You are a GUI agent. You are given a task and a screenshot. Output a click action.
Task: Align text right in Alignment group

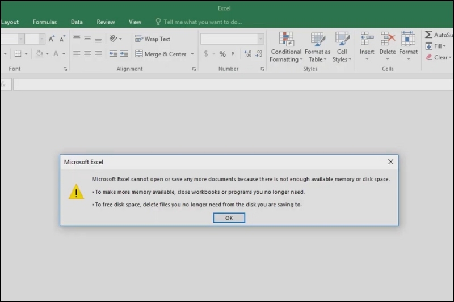click(98, 54)
